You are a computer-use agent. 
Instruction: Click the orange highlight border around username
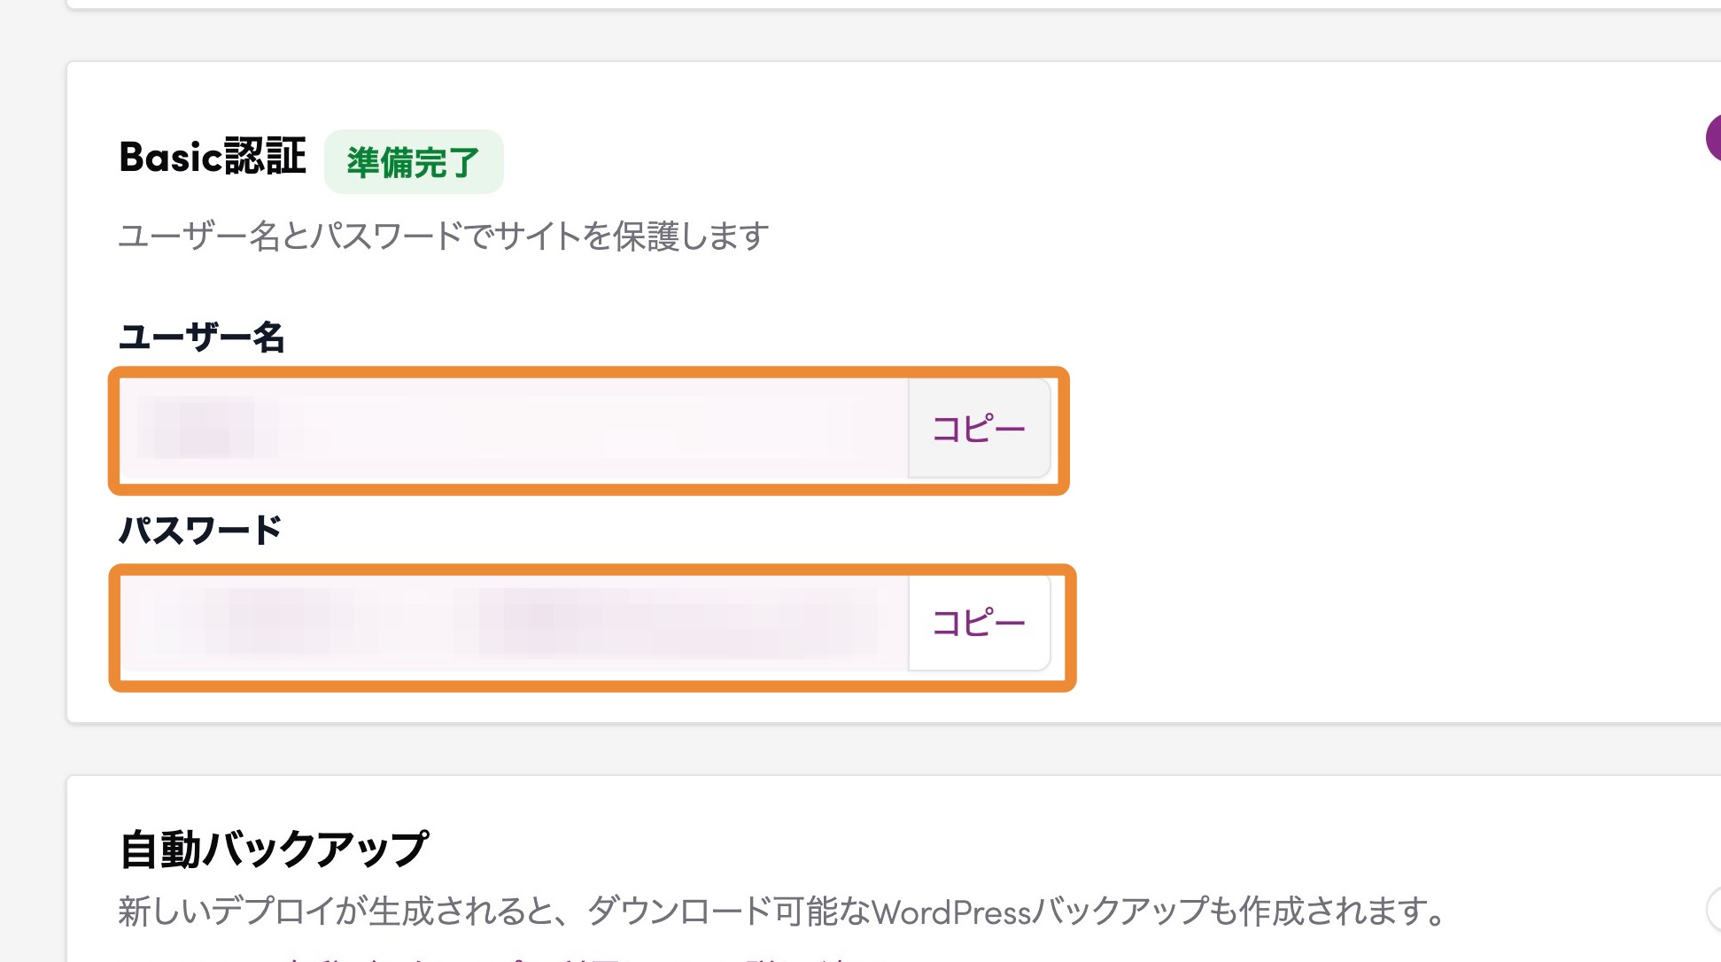point(589,372)
